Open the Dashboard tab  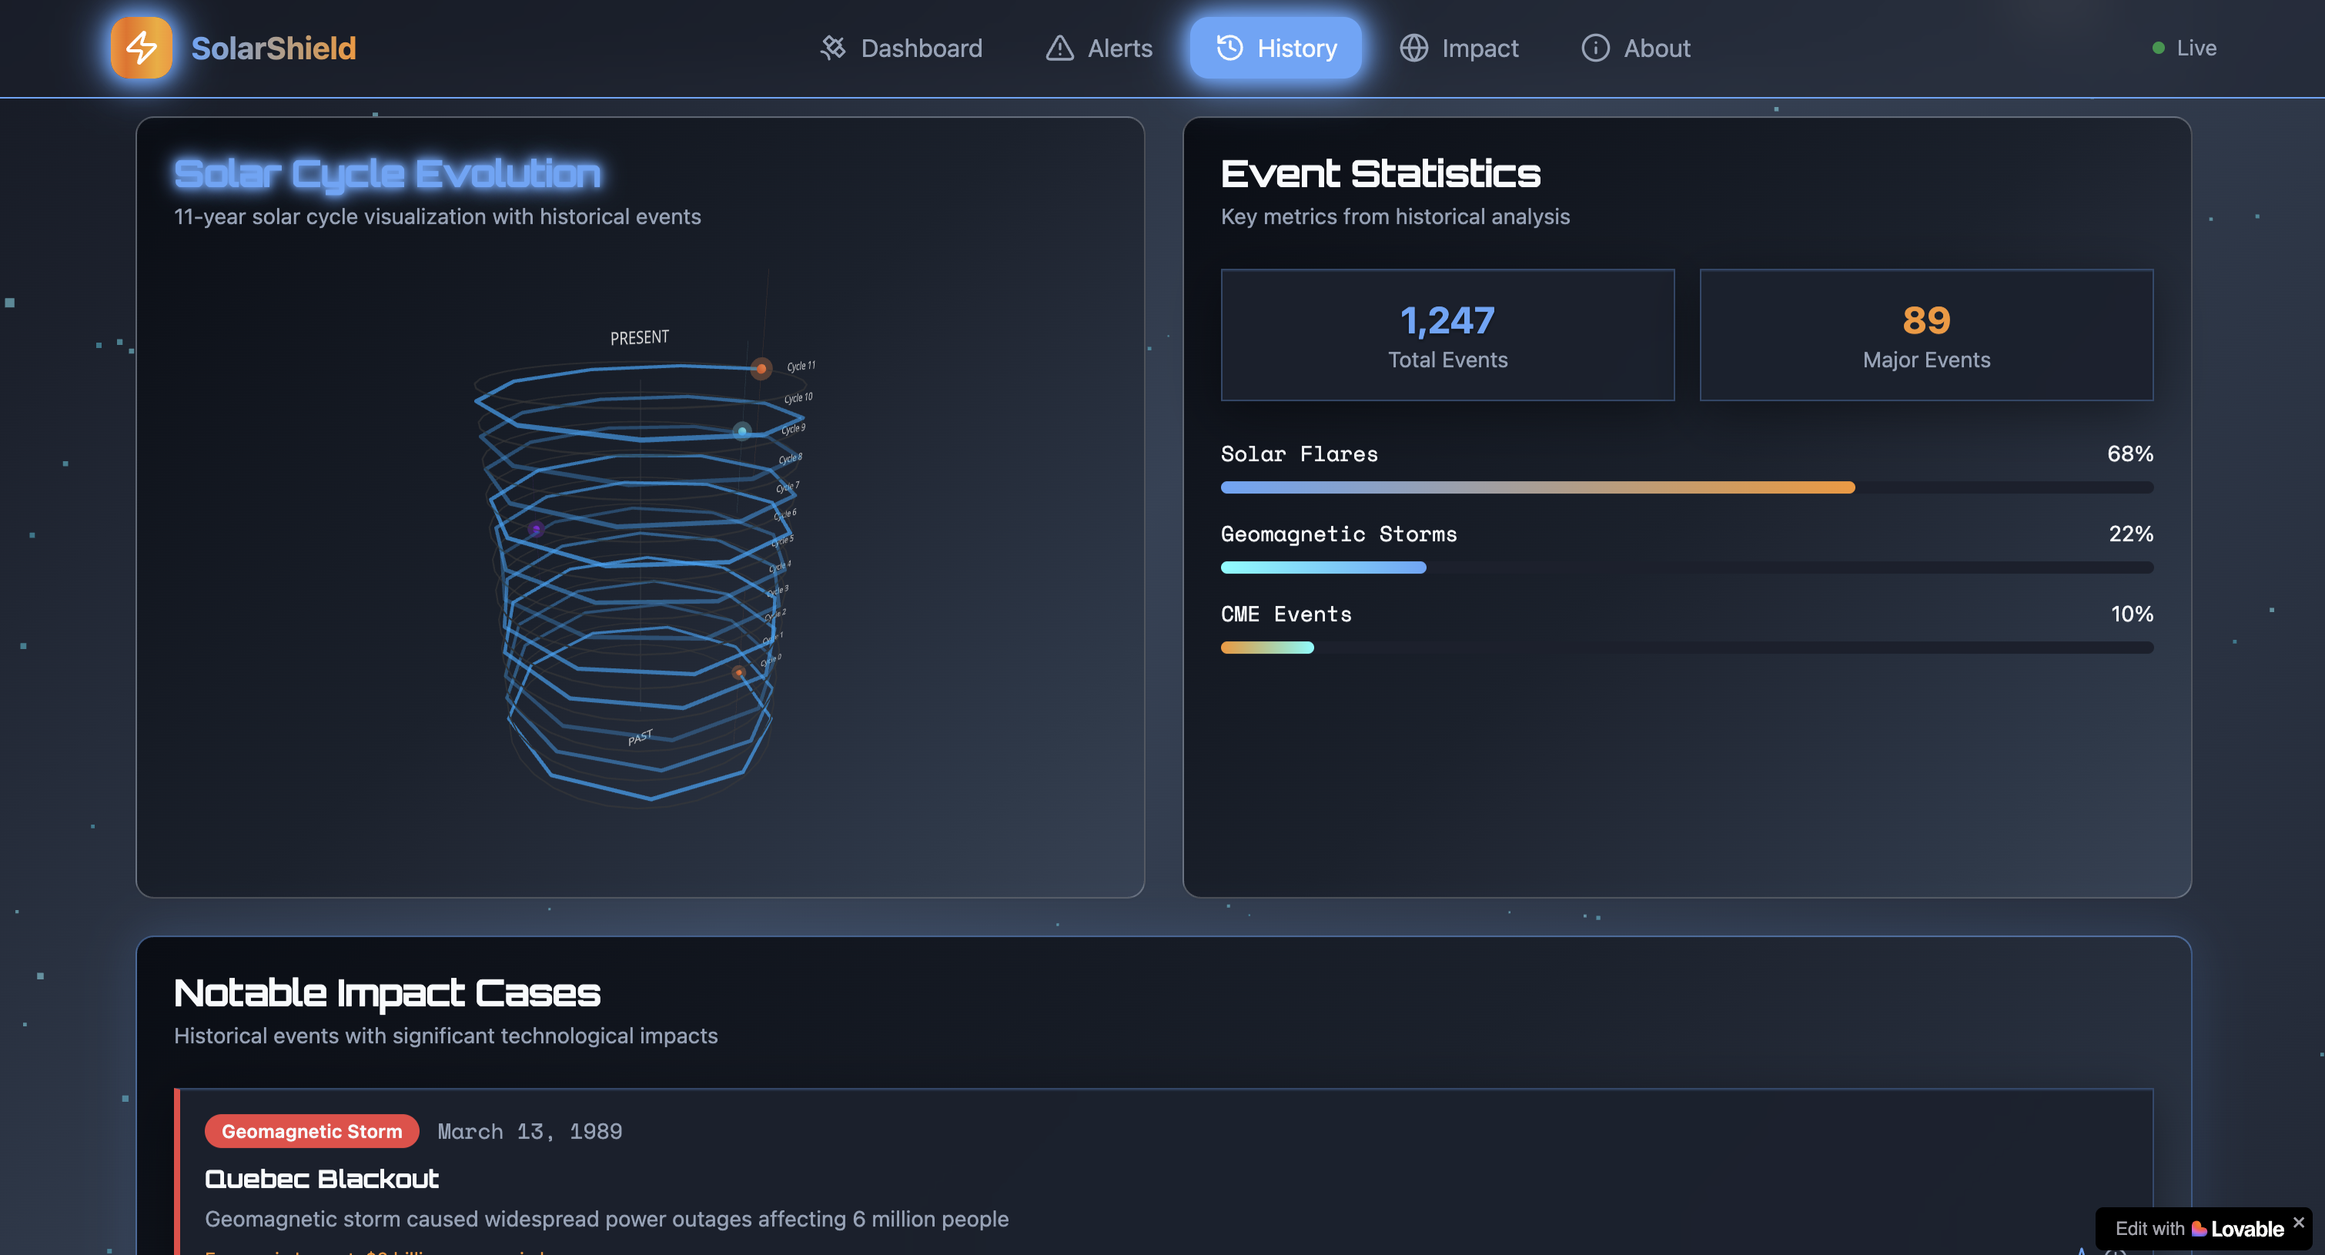(921, 48)
